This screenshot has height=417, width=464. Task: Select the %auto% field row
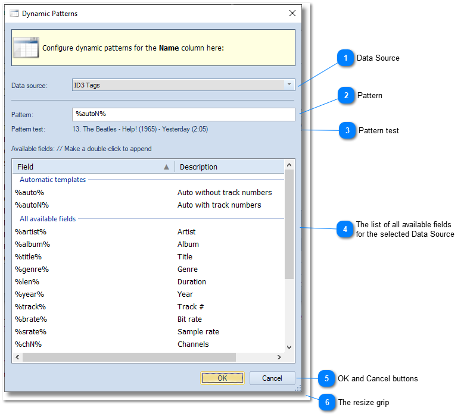click(148, 192)
